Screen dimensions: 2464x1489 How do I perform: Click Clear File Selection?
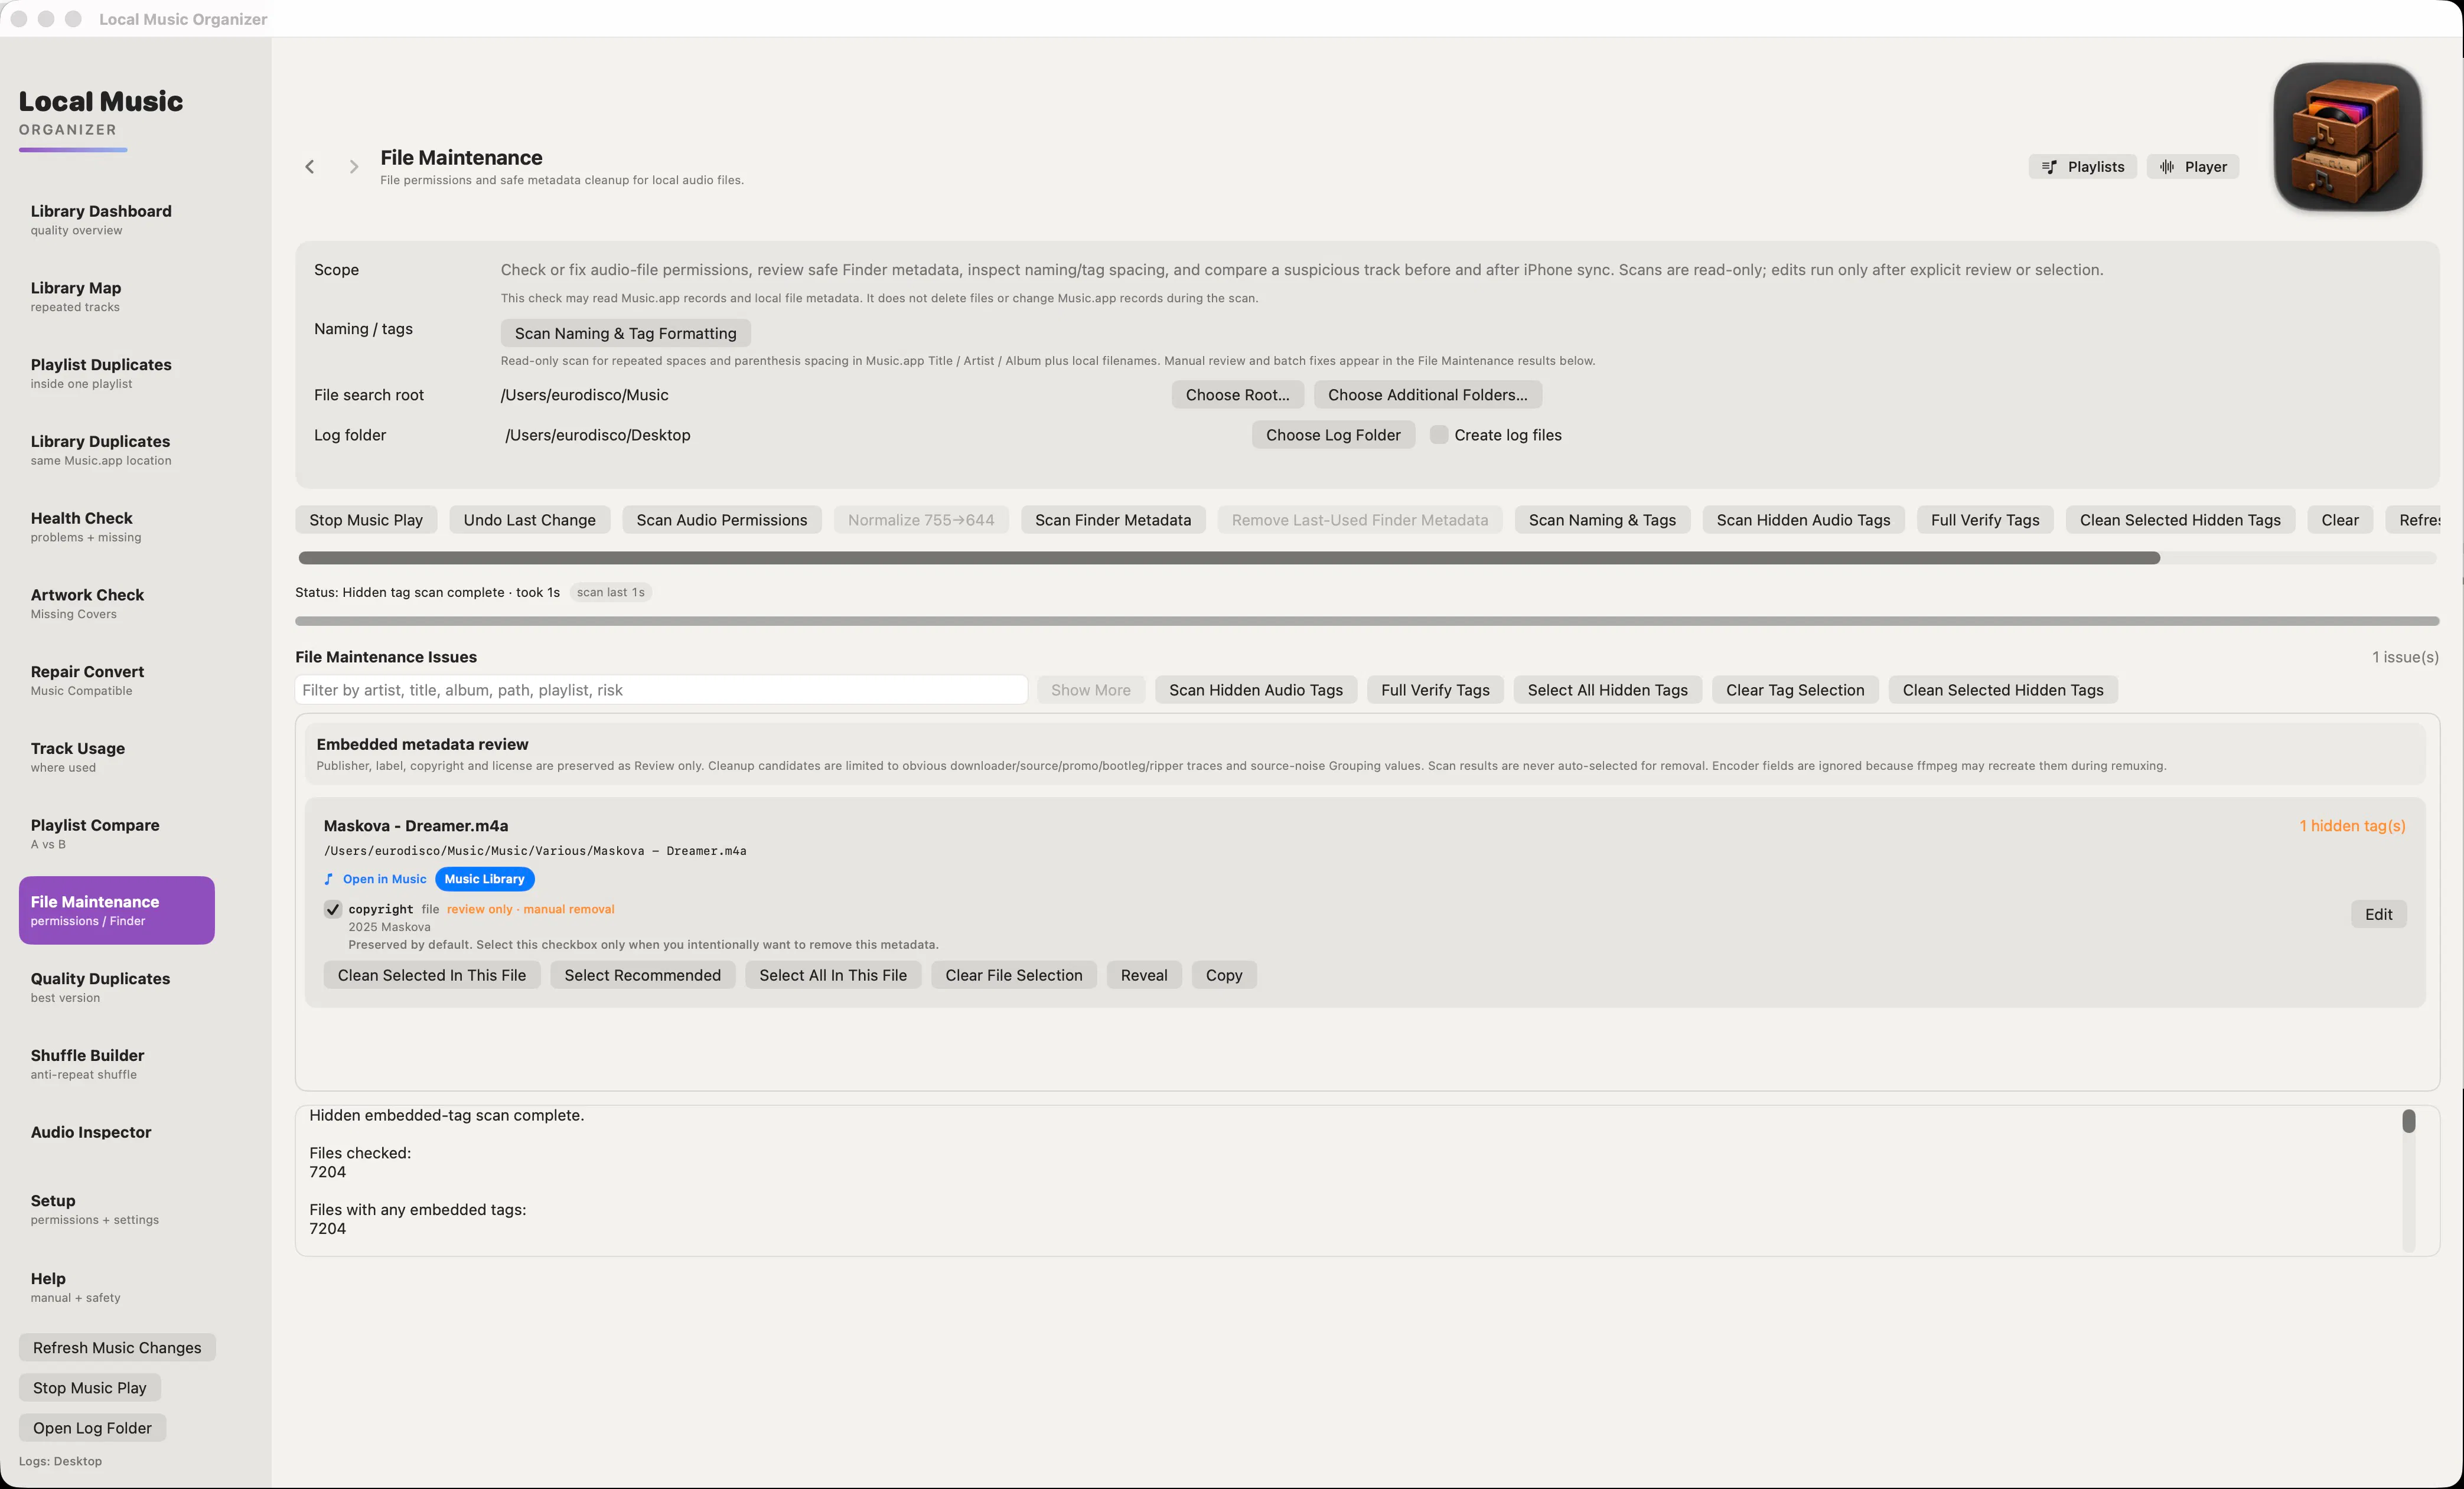point(1014,975)
